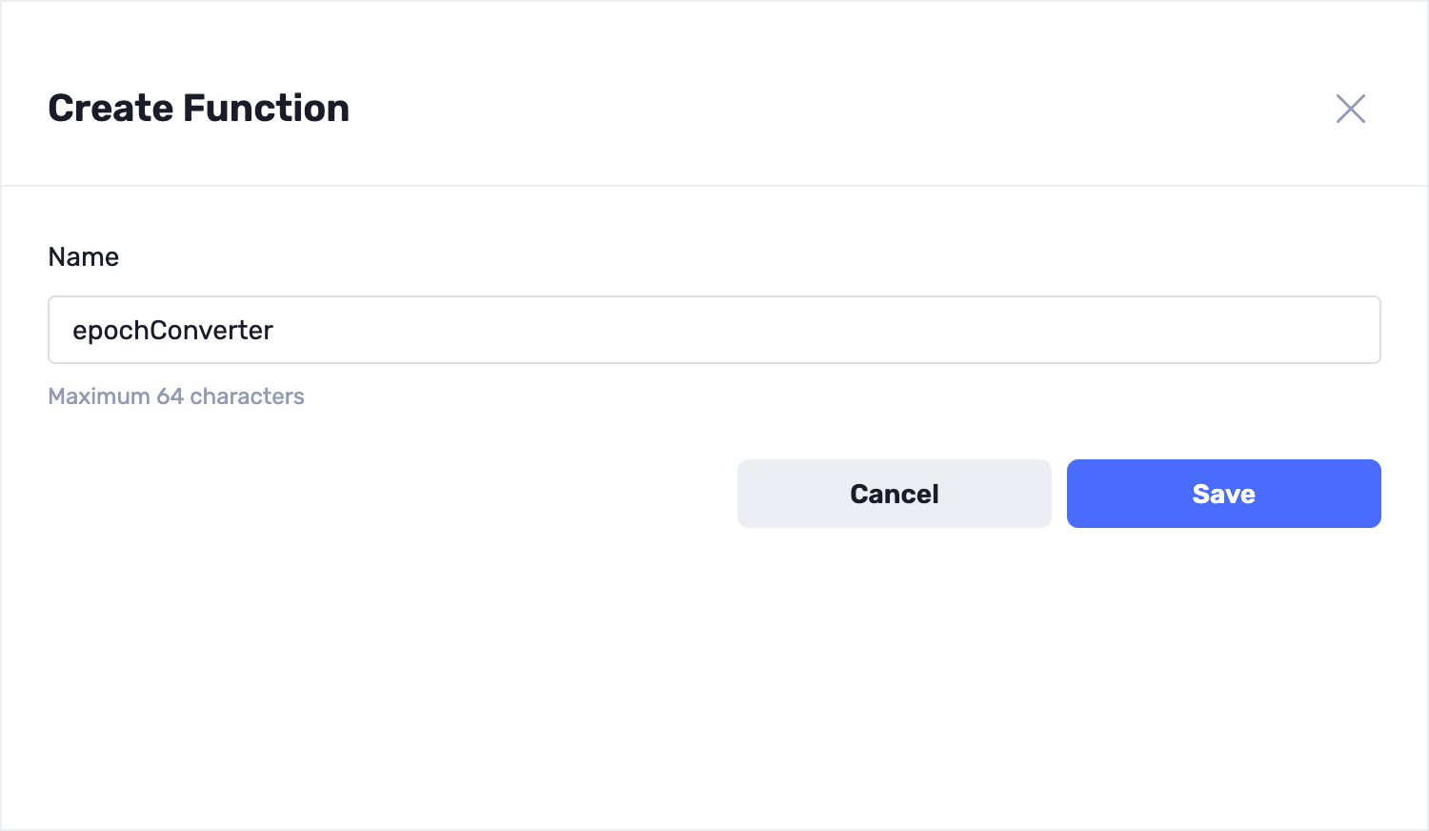Click the Maximum 64 characters hint
This screenshot has height=831, width=1429.
click(x=176, y=396)
